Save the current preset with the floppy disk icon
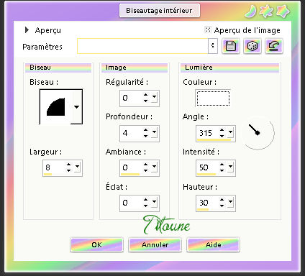 pos(230,46)
